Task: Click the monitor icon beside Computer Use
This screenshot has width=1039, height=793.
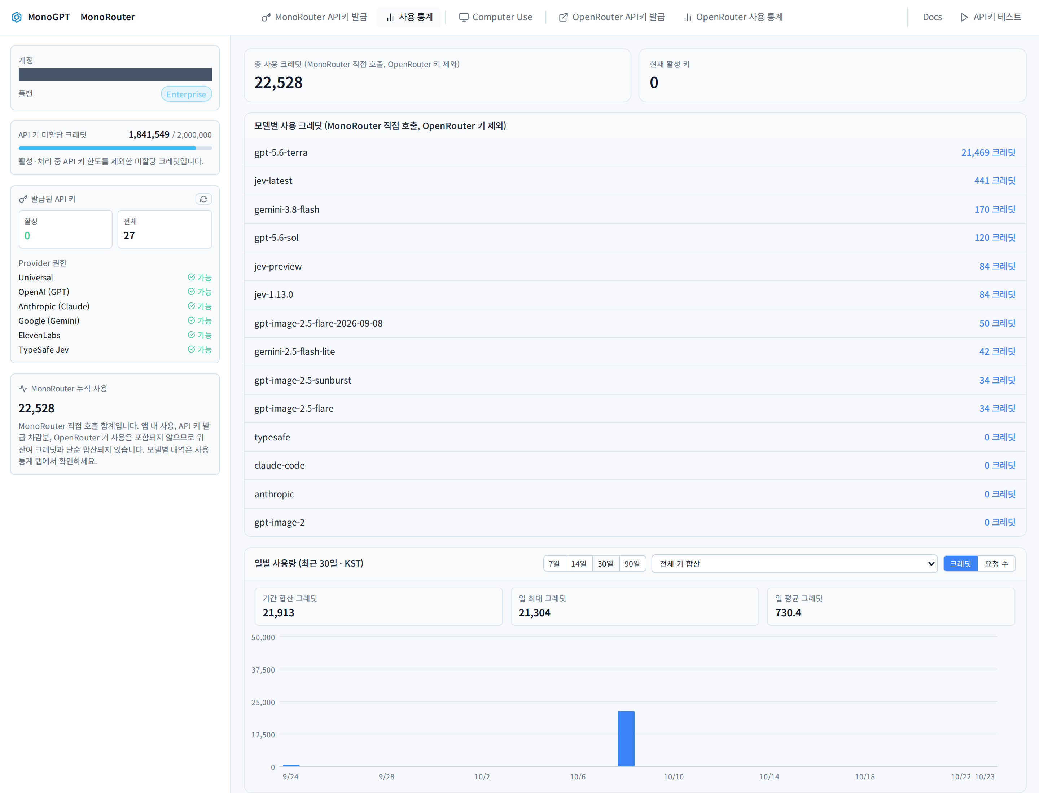Action: point(464,17)
